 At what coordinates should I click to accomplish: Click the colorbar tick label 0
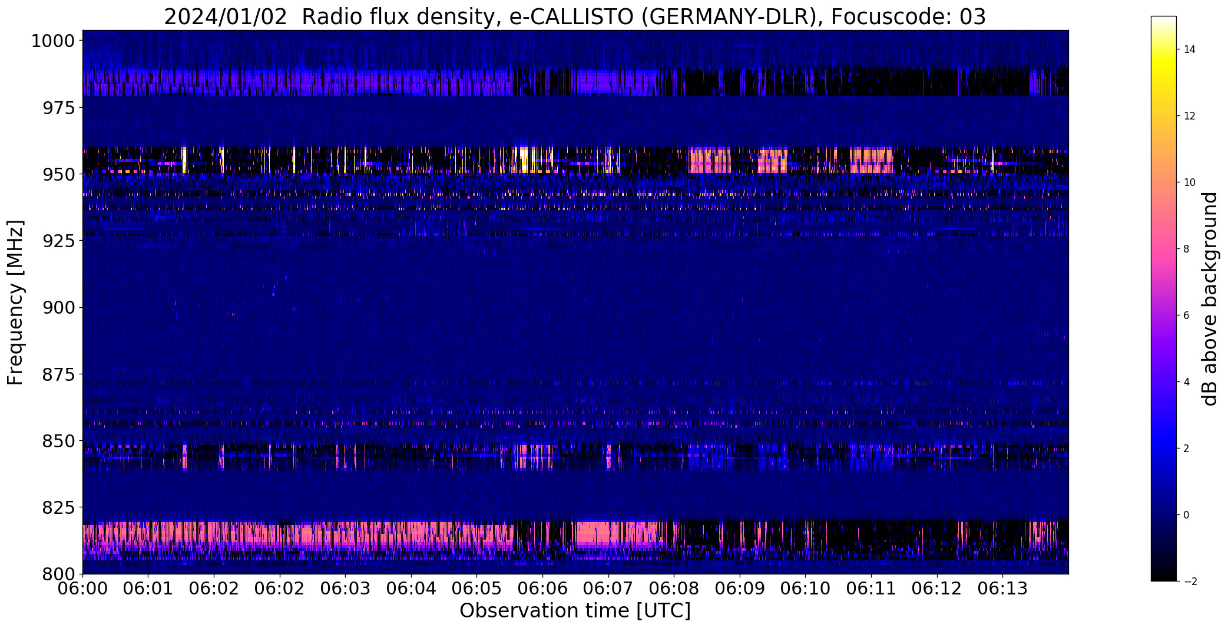click(1187, 515)
